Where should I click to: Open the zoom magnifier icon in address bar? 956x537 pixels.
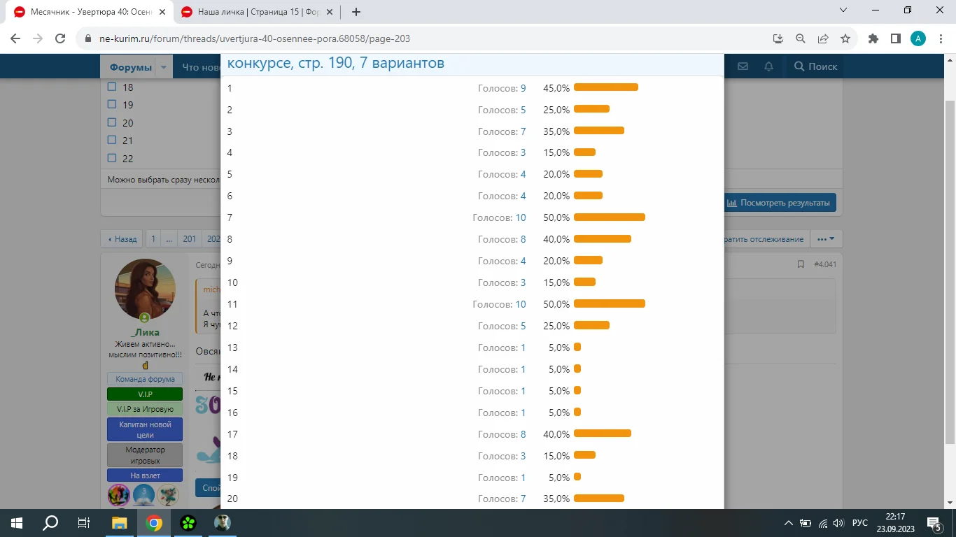coord(801,39)
